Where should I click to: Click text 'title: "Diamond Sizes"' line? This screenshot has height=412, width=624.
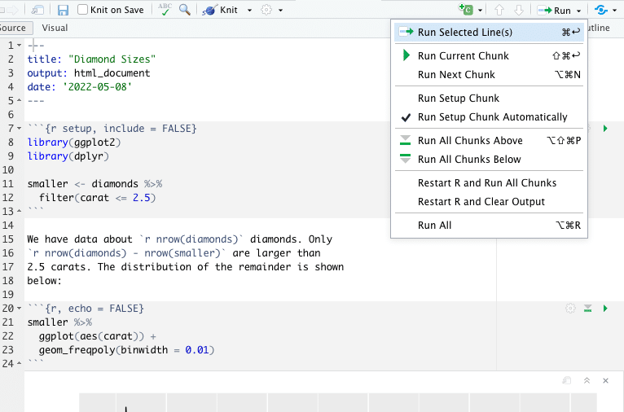[x=91, y=59]
